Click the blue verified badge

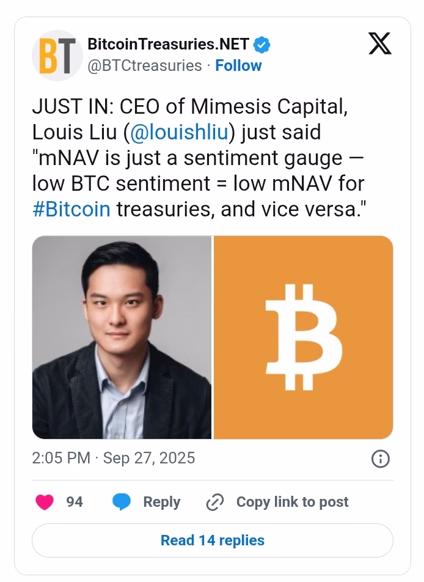(263, 45)
